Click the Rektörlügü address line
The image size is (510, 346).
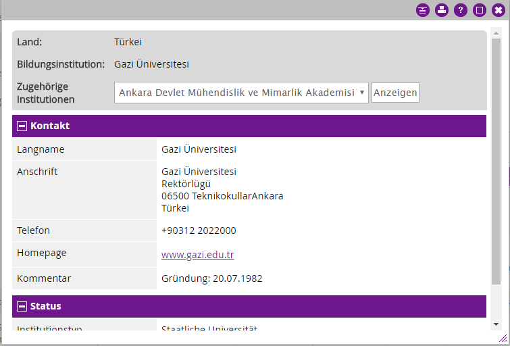[186, 184]
